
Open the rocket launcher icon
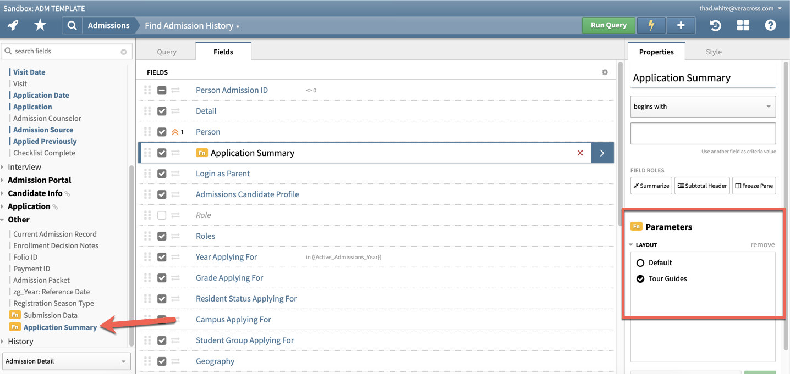[13, 25]
